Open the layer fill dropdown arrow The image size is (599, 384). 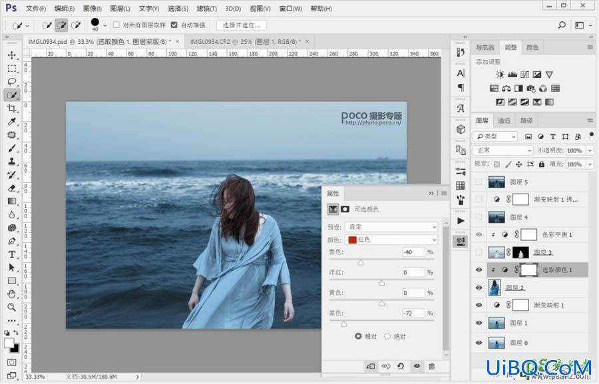pyautogui.click(x=590, y=164)
